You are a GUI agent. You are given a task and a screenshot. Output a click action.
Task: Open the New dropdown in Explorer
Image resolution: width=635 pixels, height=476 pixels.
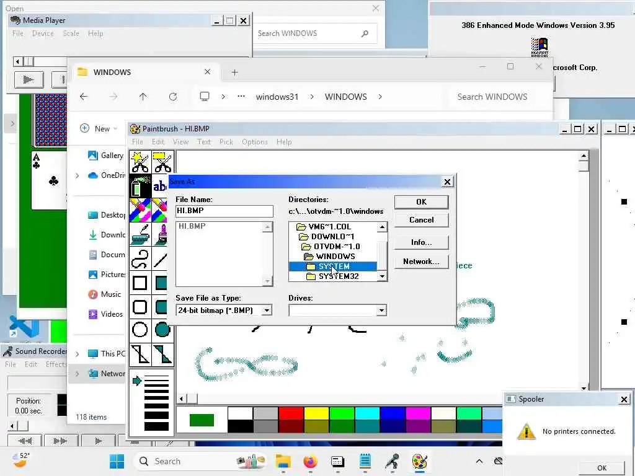(x=99, y=128)
